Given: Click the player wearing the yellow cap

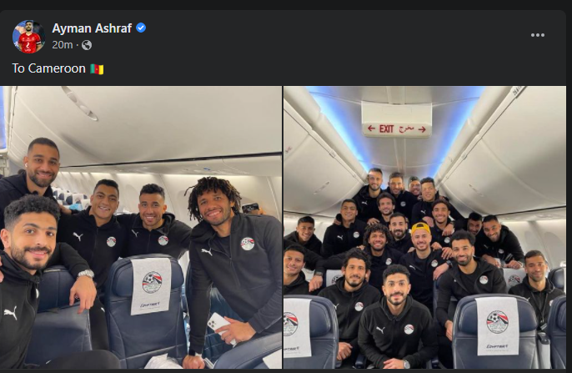Looking at the screenshot, I should [x=421, y=255].
